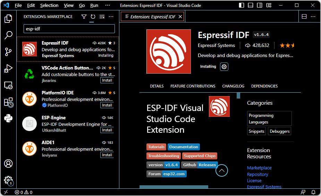Image resolution: width=321 pixels, height=196 pixels.
Task: Open the Manage gear in activity bar
Action: point(8,180)
